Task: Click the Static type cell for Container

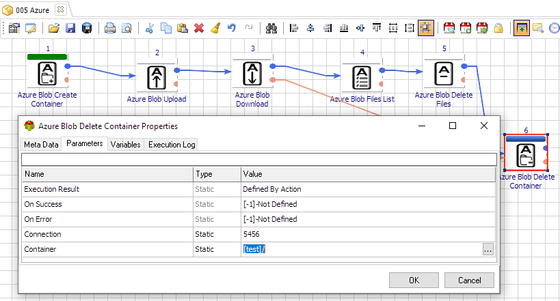Action: point(217,249)
